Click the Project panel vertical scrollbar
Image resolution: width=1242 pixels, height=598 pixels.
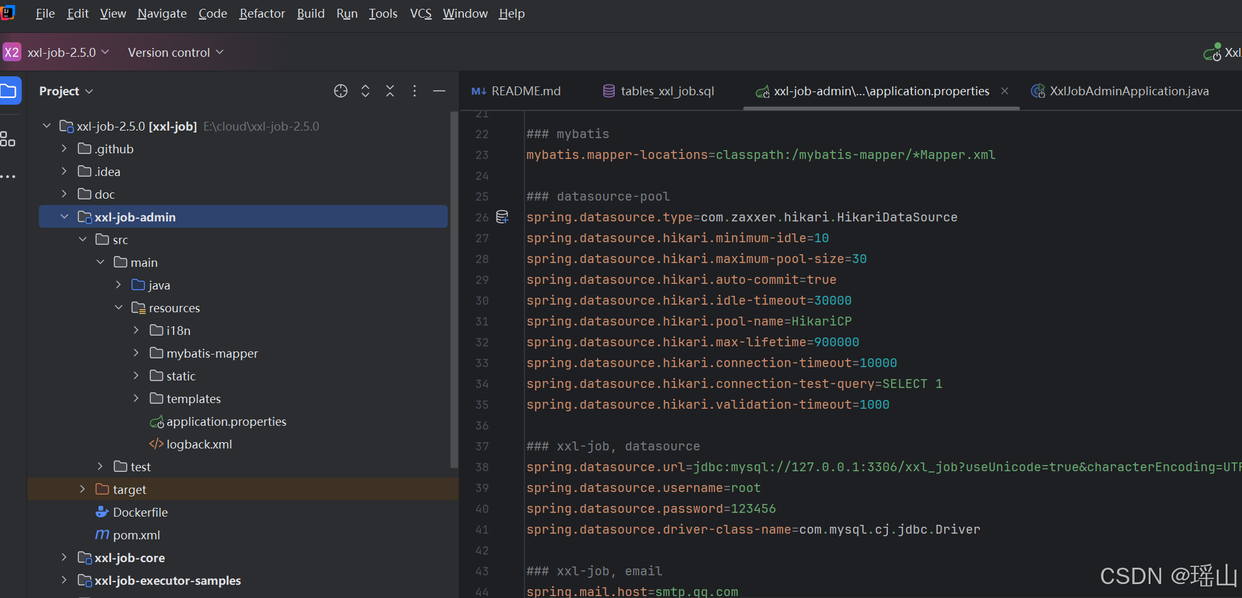[x=454, y=290]
